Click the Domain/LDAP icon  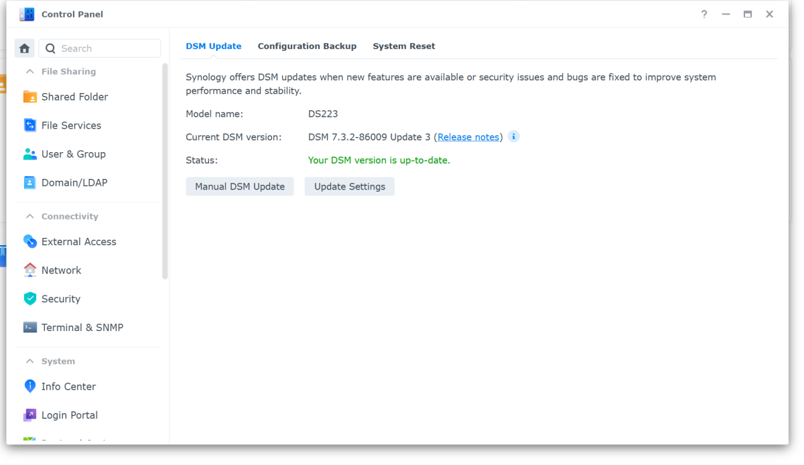pos(30,182)
